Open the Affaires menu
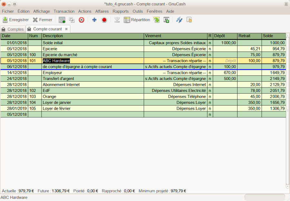Image resolution: width=290 pixels, height=201 pixels. [102, 11]
